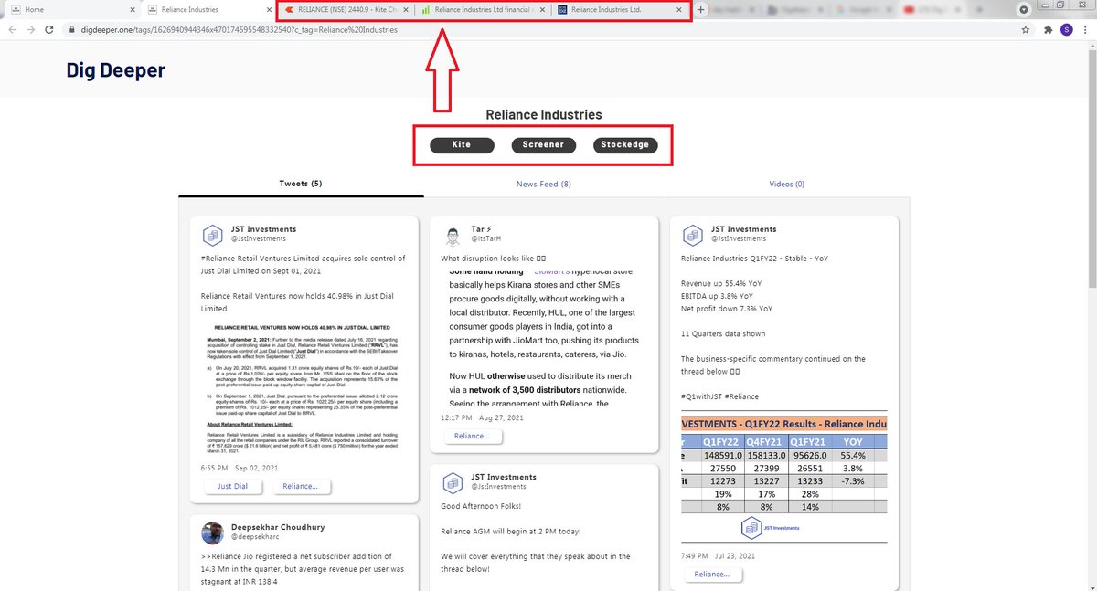This screenshot has height=591, width=1097.
Task: Select the Reliance Industries Ltd financial browser tab
Action: click(483, 9)
